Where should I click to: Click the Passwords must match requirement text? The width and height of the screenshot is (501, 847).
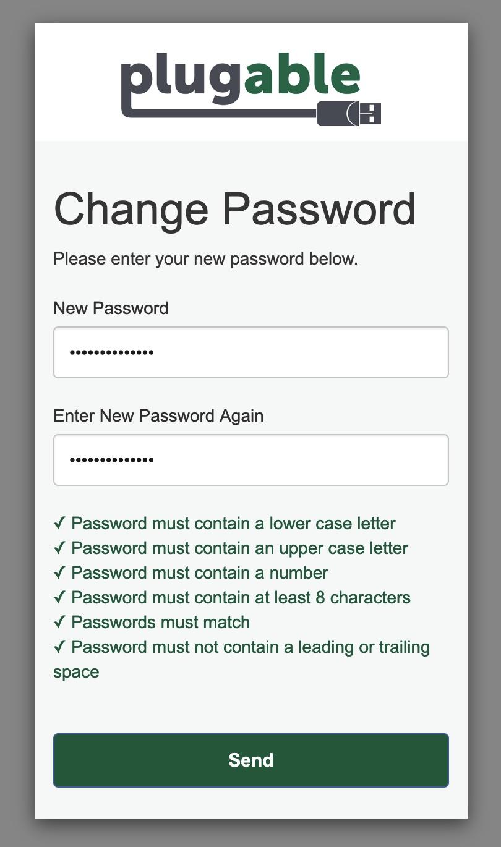161,622
